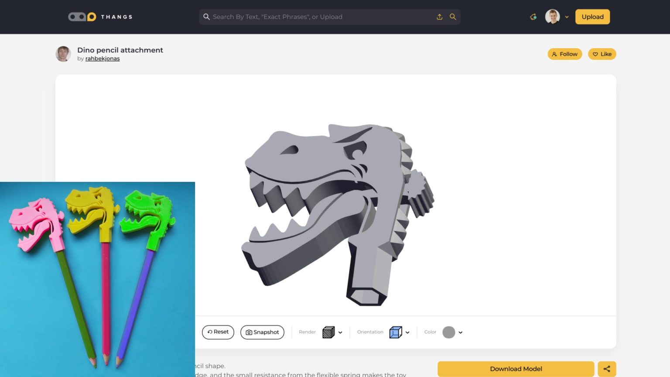Click the Orientation cube icon
The image size is (670, 377).
(x=396, y=332)
